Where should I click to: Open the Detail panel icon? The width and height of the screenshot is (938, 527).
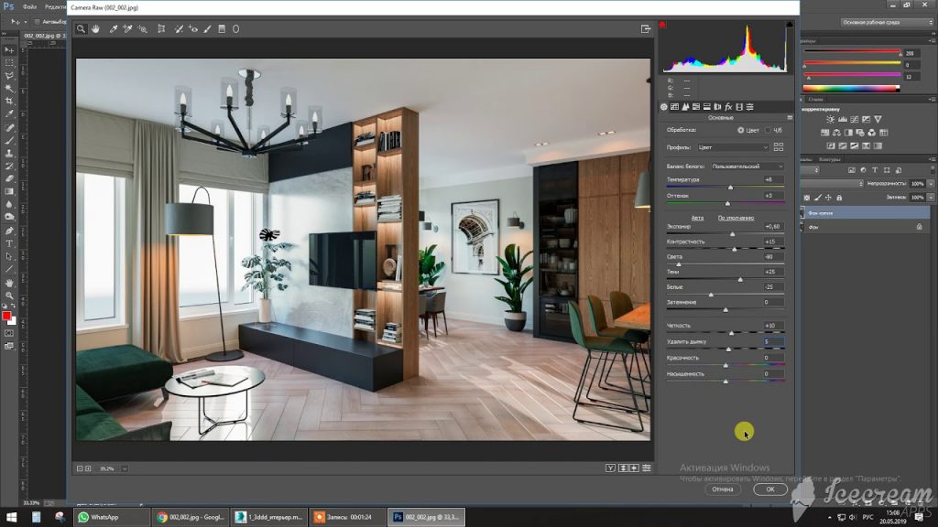click(x=685, y=107)
